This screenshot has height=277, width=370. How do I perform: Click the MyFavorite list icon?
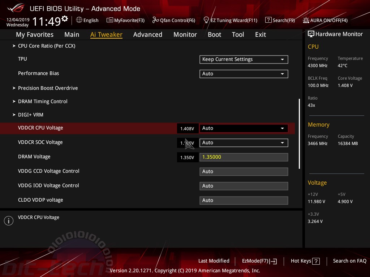(109, 20)
